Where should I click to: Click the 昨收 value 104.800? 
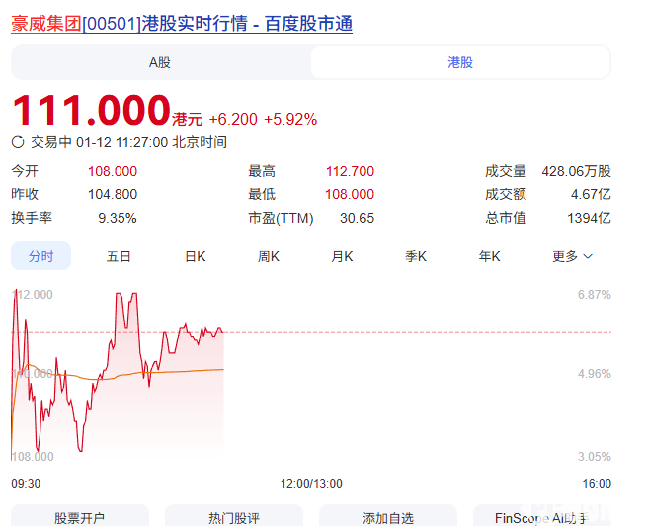click(x=113, y=194)
